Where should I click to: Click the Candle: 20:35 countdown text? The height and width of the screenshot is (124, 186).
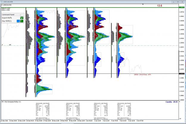click(x=171, y=102)
